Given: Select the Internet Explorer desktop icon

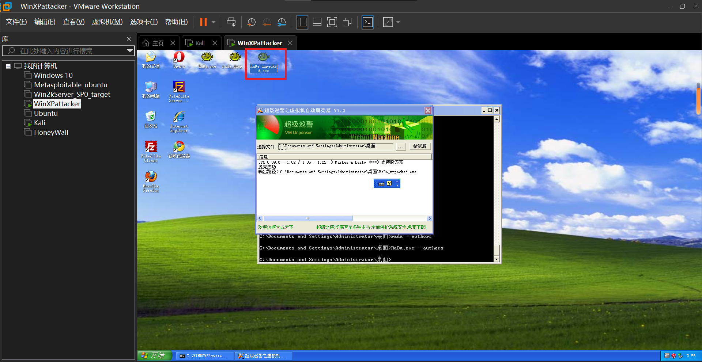Looking at the screenshot, I should point(179,122).
